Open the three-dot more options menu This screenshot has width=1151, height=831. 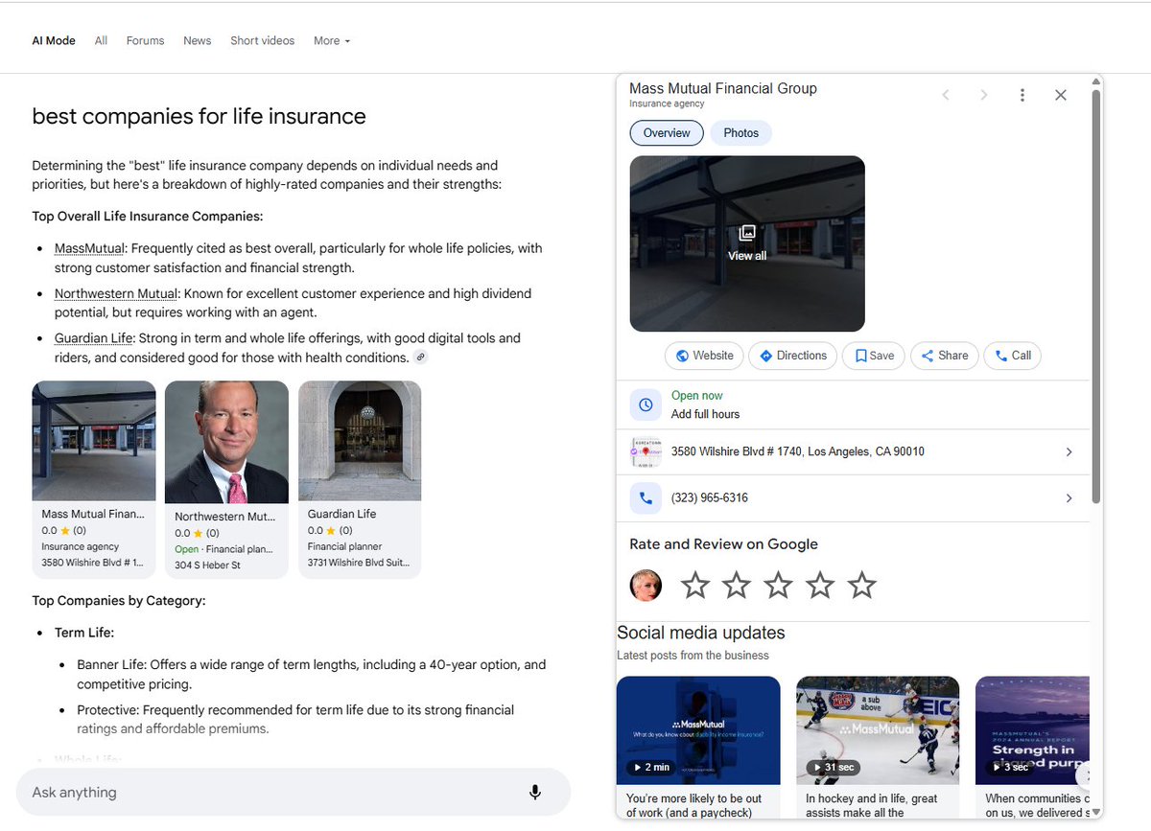1022,95
